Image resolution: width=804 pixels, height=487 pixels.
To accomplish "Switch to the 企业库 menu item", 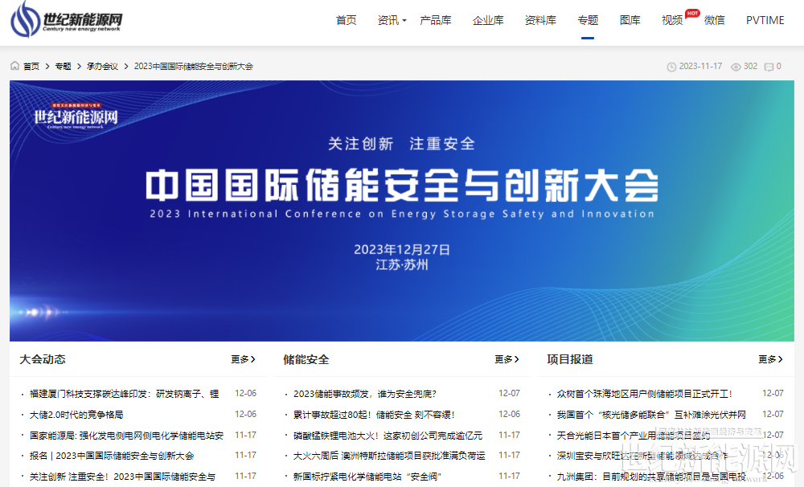I will coord(488,20).
